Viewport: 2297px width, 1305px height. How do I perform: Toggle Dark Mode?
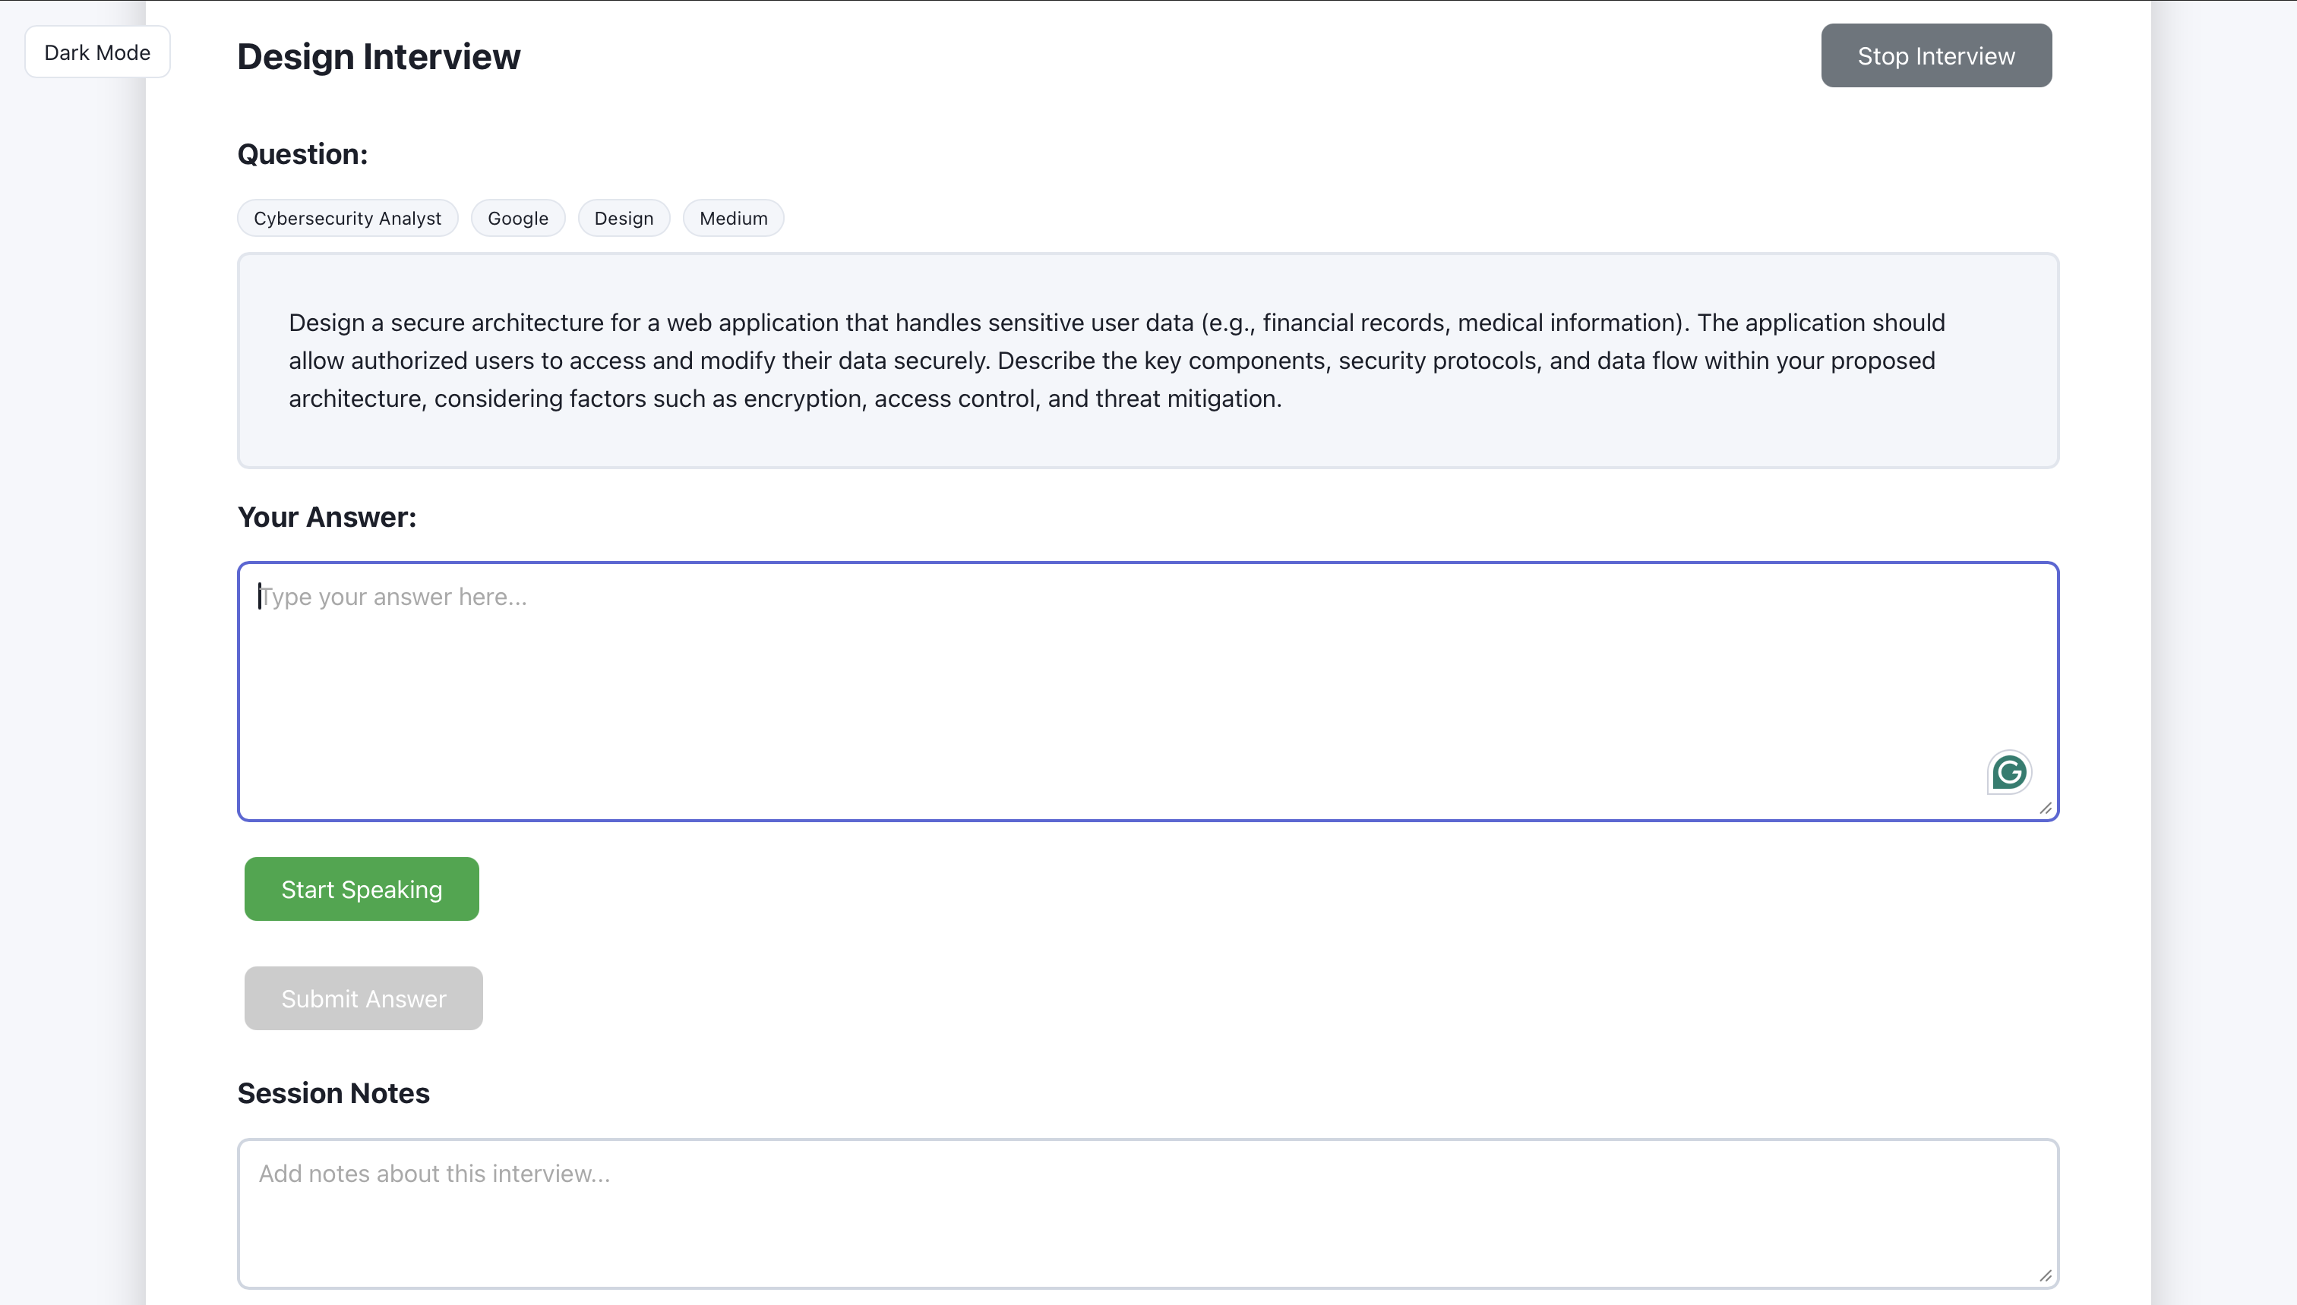[x=96, y=52]
